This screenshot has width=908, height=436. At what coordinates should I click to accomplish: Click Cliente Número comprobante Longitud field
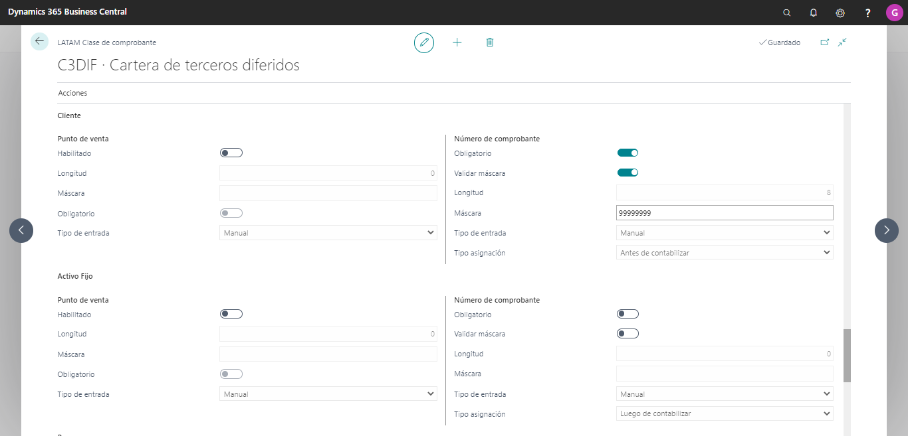coord(725,192)
